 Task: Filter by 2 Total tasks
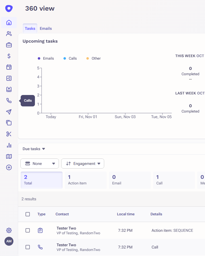pyautogui.click(x=42, y=180)
